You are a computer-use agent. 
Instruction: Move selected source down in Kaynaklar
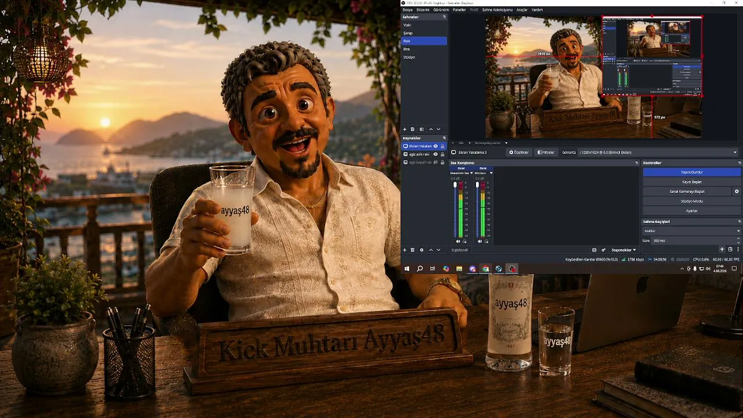[x=438, y=250]
